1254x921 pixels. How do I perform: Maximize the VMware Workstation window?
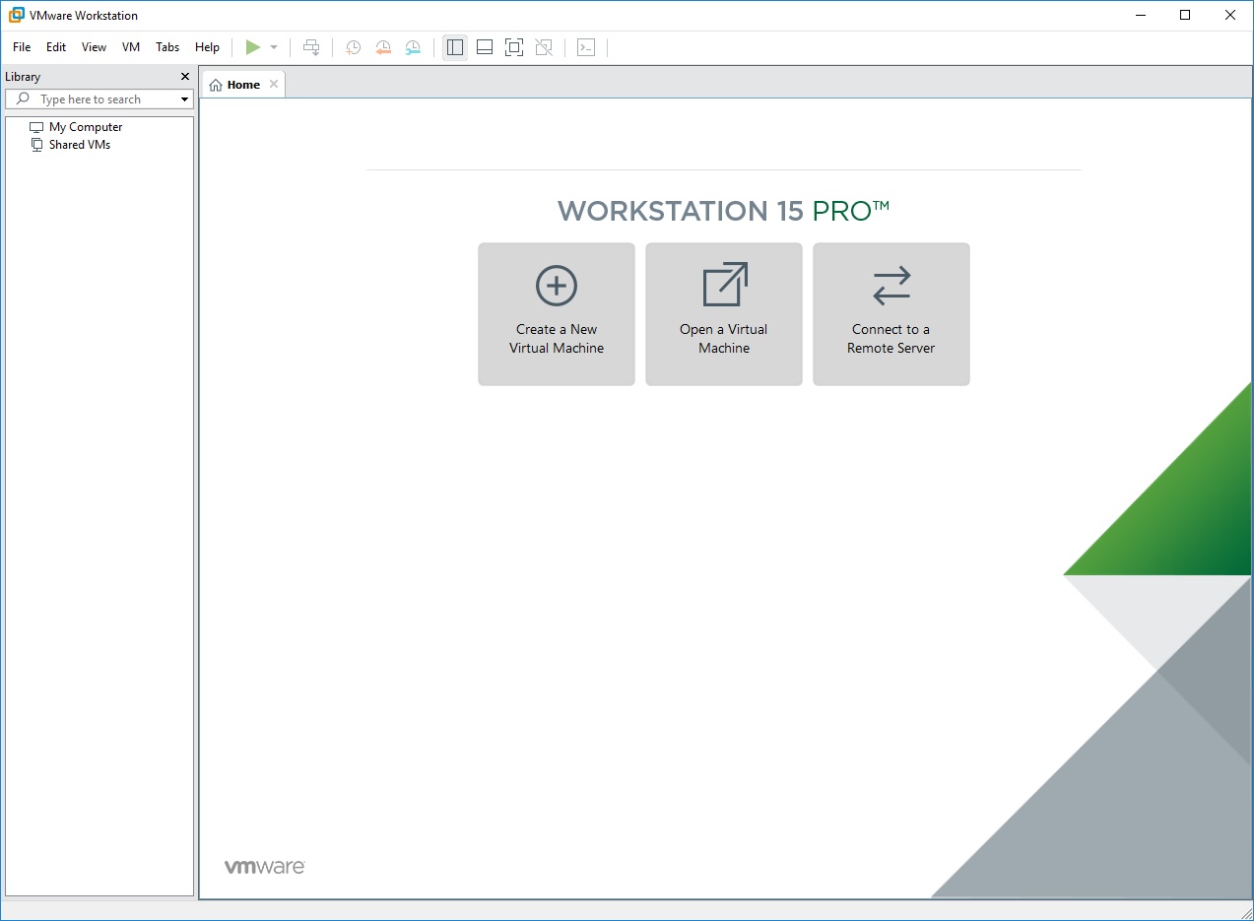pos(1185,15)
